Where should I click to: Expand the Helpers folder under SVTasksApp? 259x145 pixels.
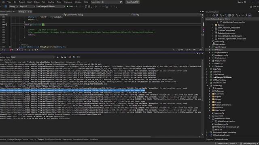click(210, 99)
